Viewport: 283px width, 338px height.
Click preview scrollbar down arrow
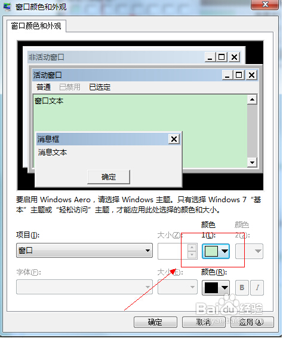pos(252,162)
